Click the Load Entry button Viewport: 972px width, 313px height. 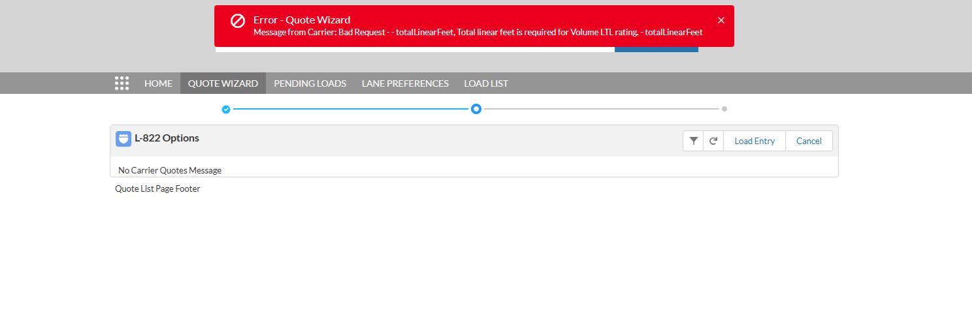(754, 141)
